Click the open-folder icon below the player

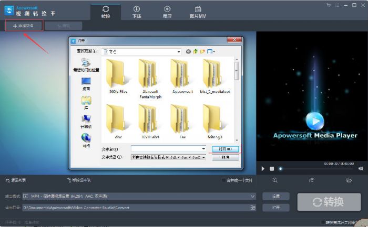(x=349, y=180)
